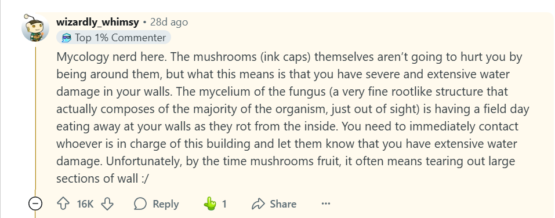This screenshot has height=218, width=555.
Task: Click the Share arrow icon
Action: click(259, 204)
